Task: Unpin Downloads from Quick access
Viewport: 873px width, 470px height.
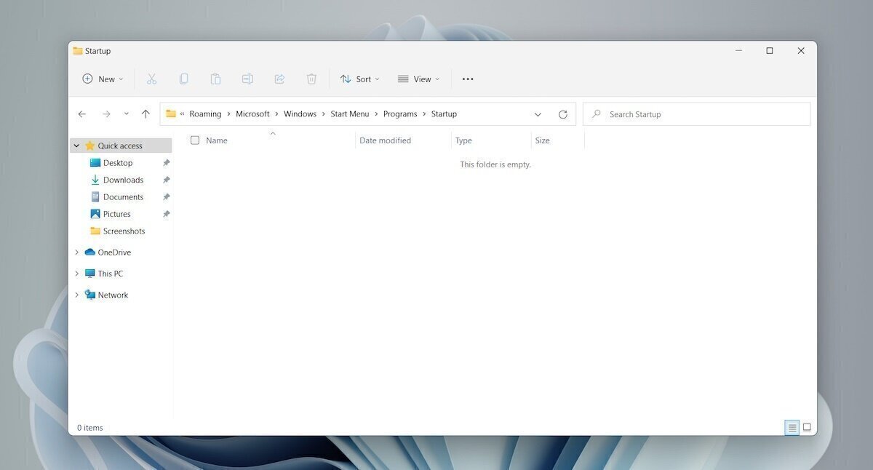Action: (166, 180)
